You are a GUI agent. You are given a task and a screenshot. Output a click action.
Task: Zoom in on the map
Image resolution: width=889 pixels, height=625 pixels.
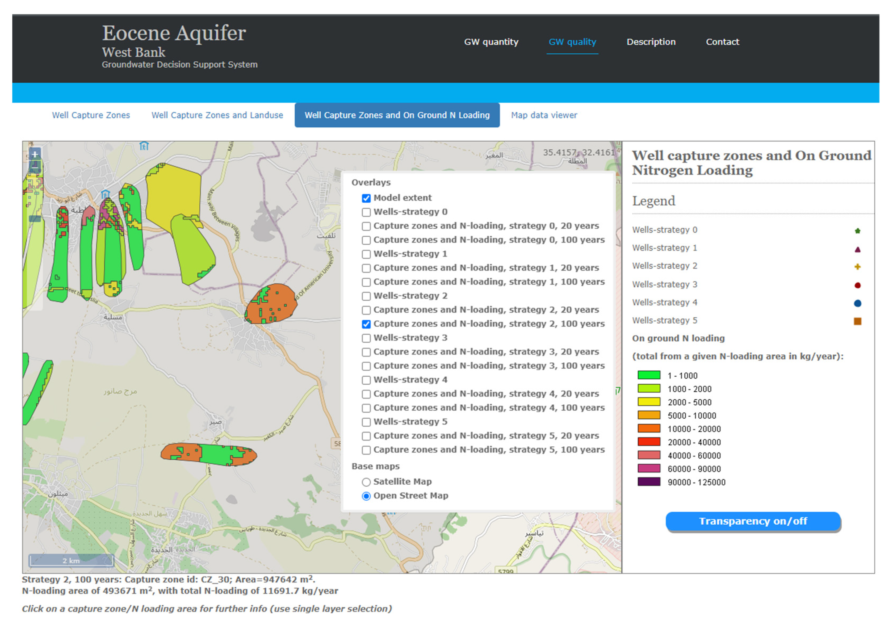[35, 154]
